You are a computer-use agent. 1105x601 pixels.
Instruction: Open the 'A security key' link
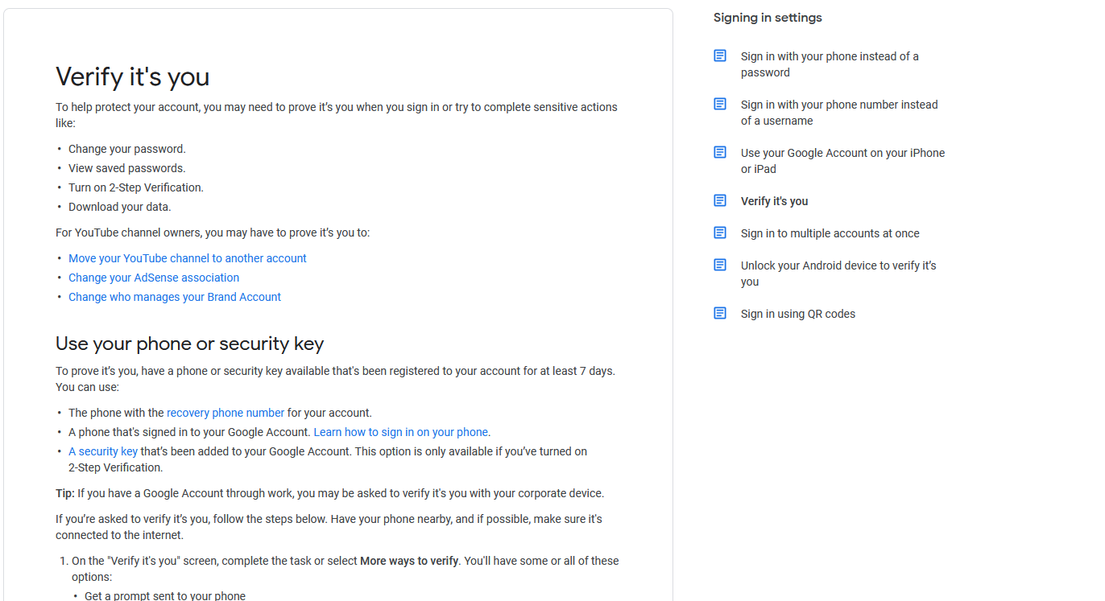103,451
